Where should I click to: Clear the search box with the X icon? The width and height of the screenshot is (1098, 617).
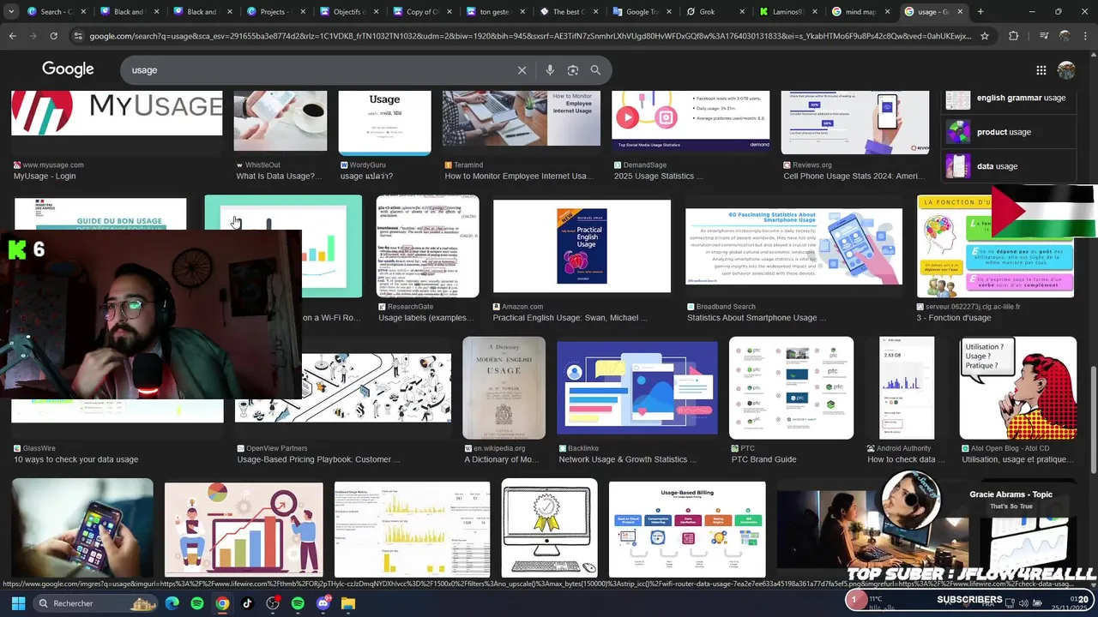pyautogui.click(x=522, y=70)
